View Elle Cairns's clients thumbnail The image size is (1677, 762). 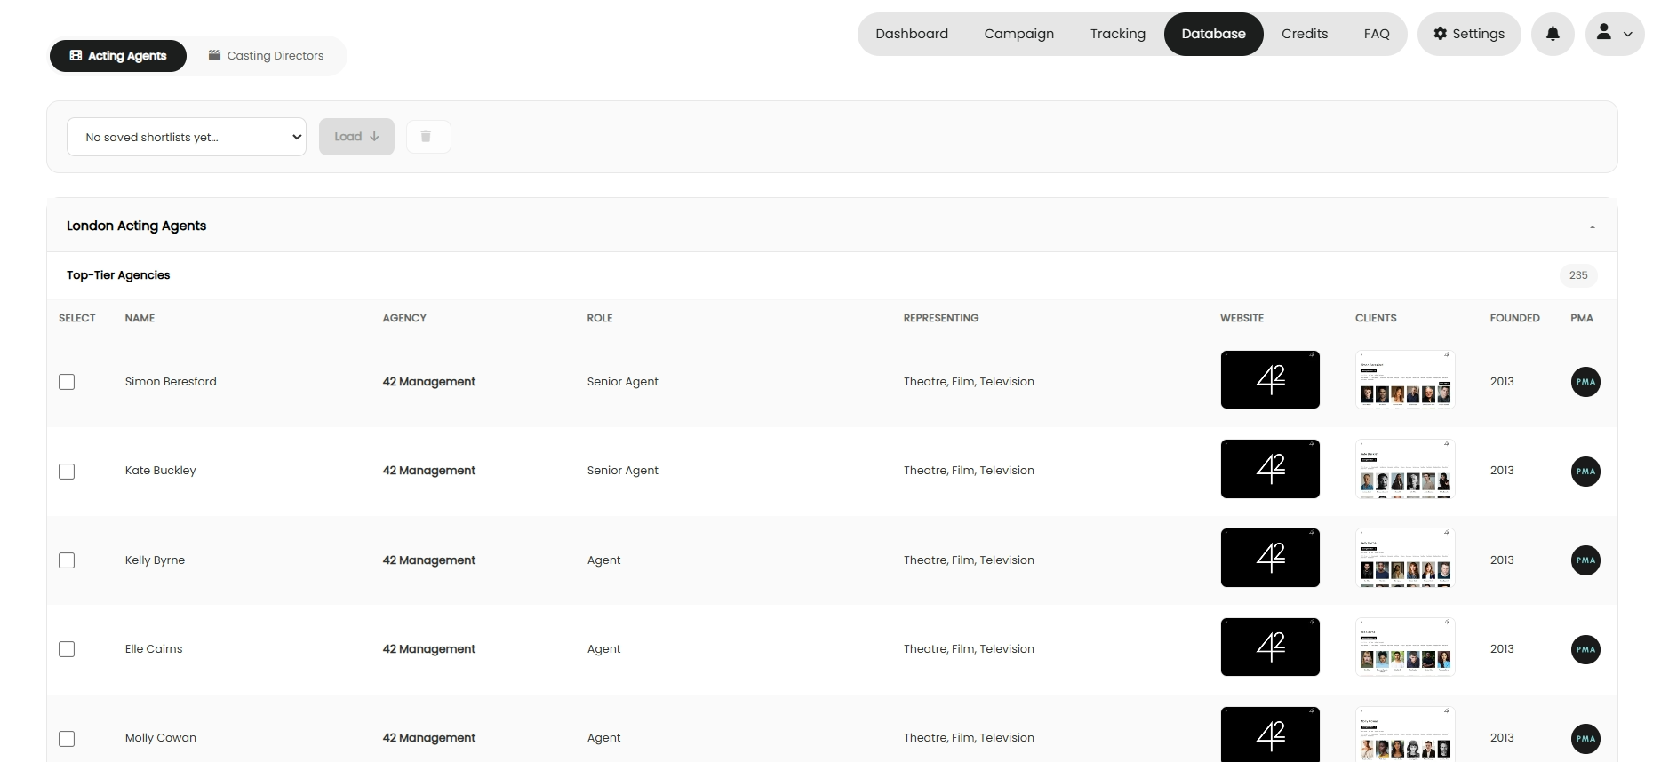coord(1405,647)
